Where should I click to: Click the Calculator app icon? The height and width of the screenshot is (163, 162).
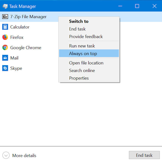(x=5, y=27)
